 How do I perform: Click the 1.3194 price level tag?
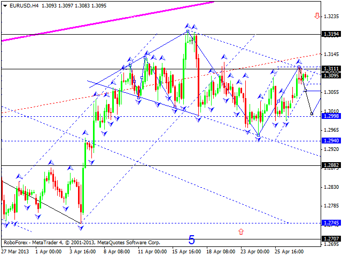click(331, 34)
